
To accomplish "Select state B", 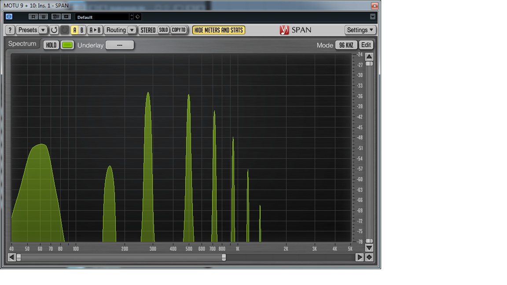I will pyautogui.click(x=82, y=30).
